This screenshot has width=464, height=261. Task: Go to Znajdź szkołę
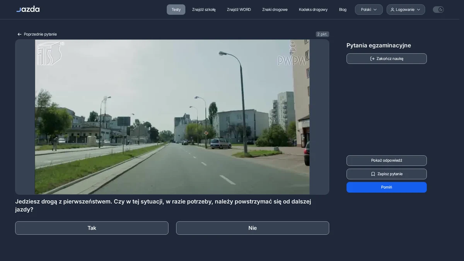point(204,10)
